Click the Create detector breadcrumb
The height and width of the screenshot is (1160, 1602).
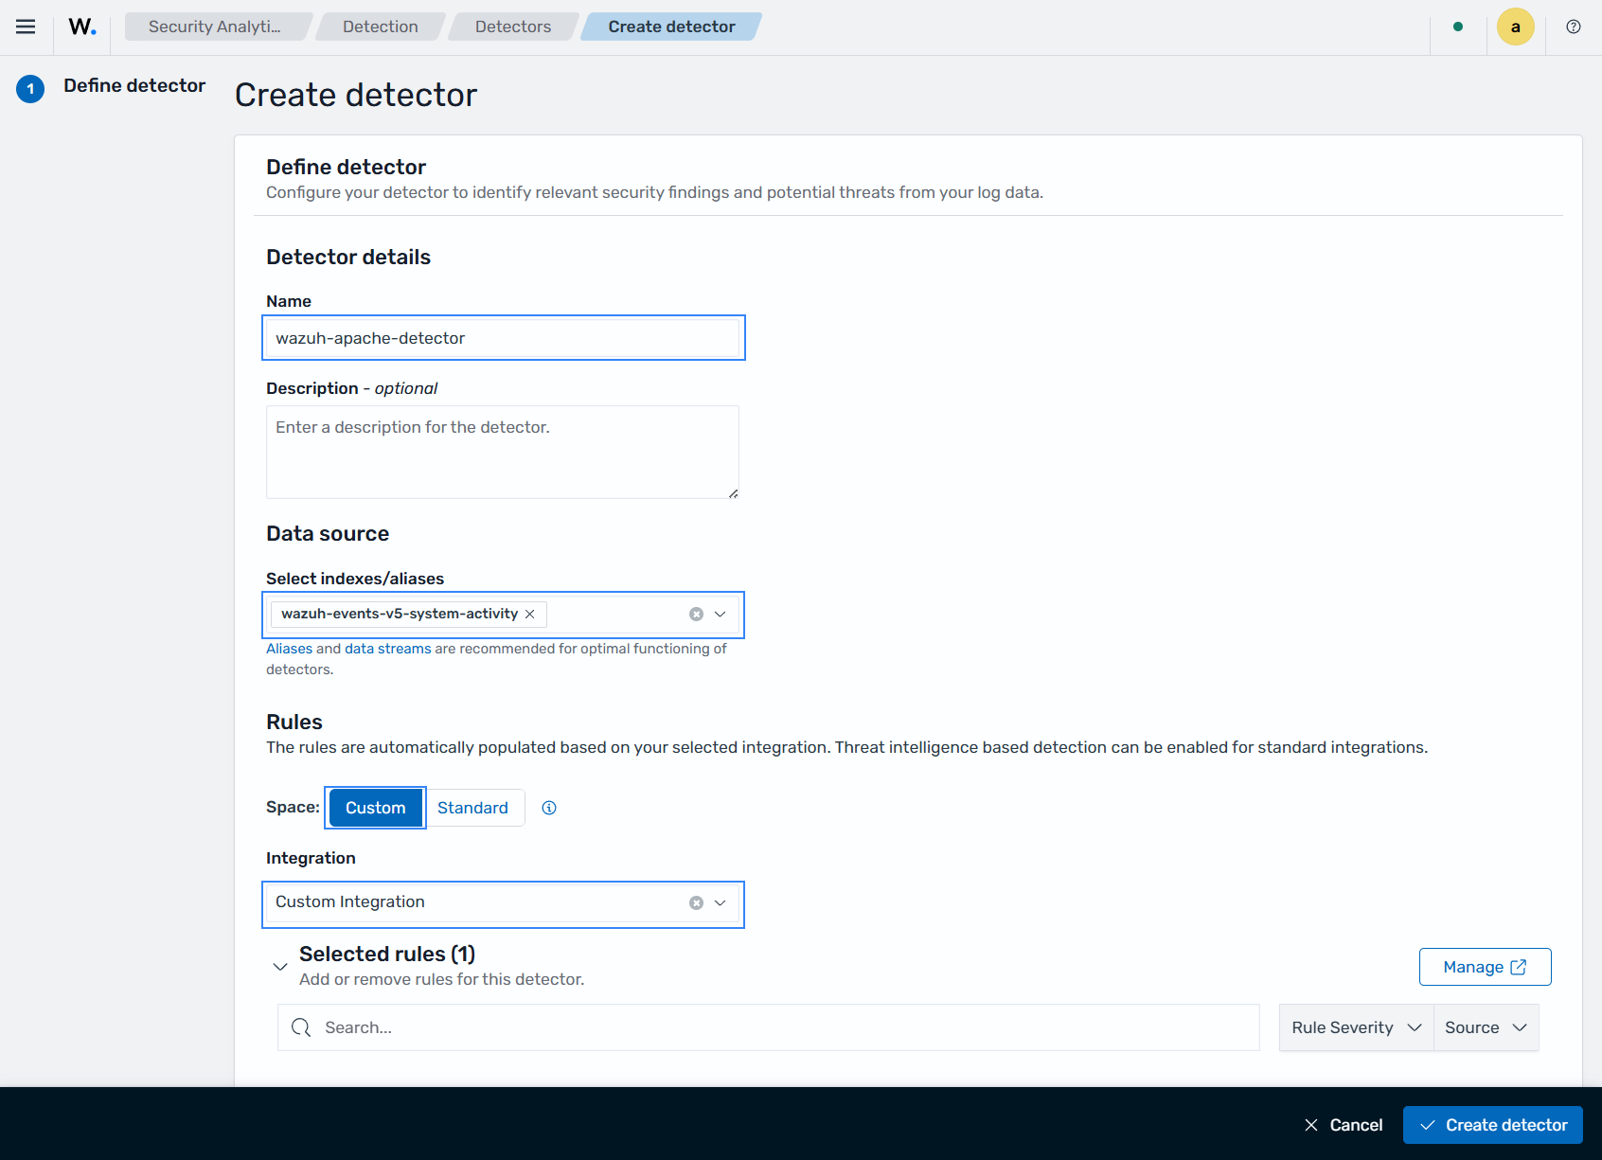671,27
